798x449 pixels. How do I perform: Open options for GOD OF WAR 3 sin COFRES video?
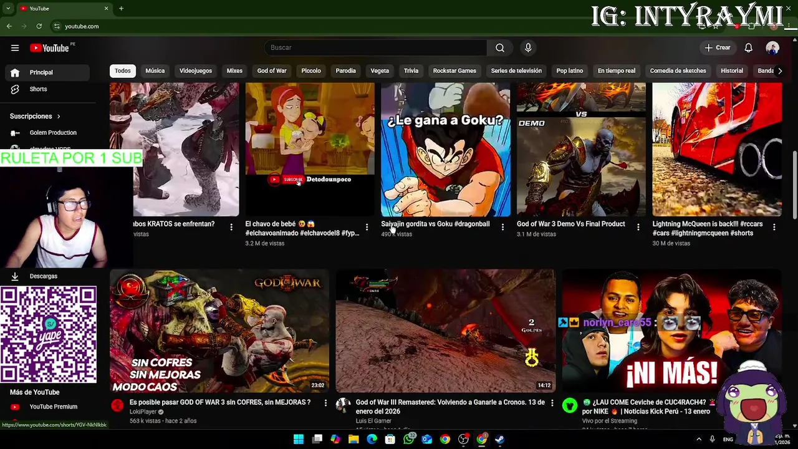click(x=325, y=403)
